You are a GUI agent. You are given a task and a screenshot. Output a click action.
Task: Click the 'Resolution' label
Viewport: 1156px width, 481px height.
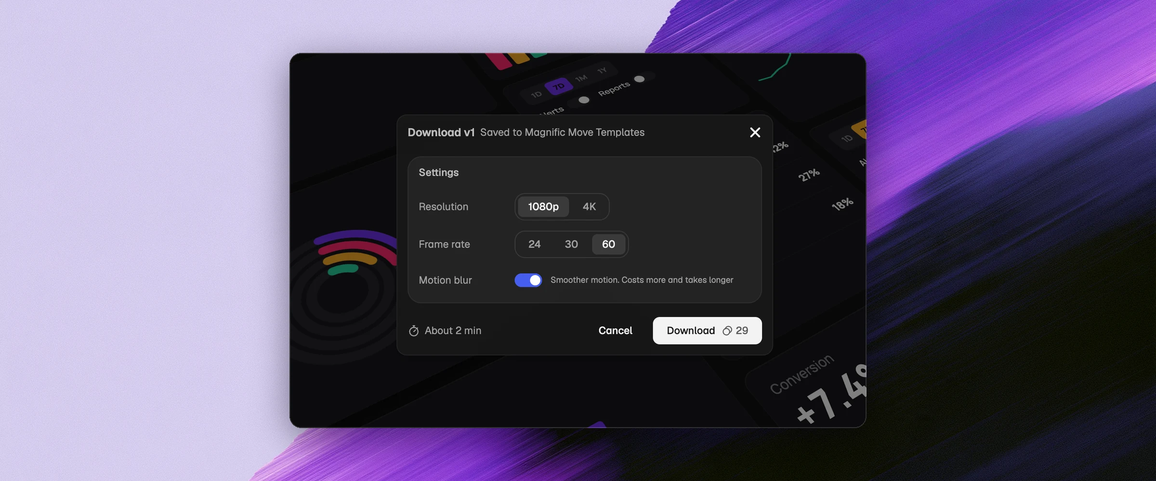[x=443, y=207]
